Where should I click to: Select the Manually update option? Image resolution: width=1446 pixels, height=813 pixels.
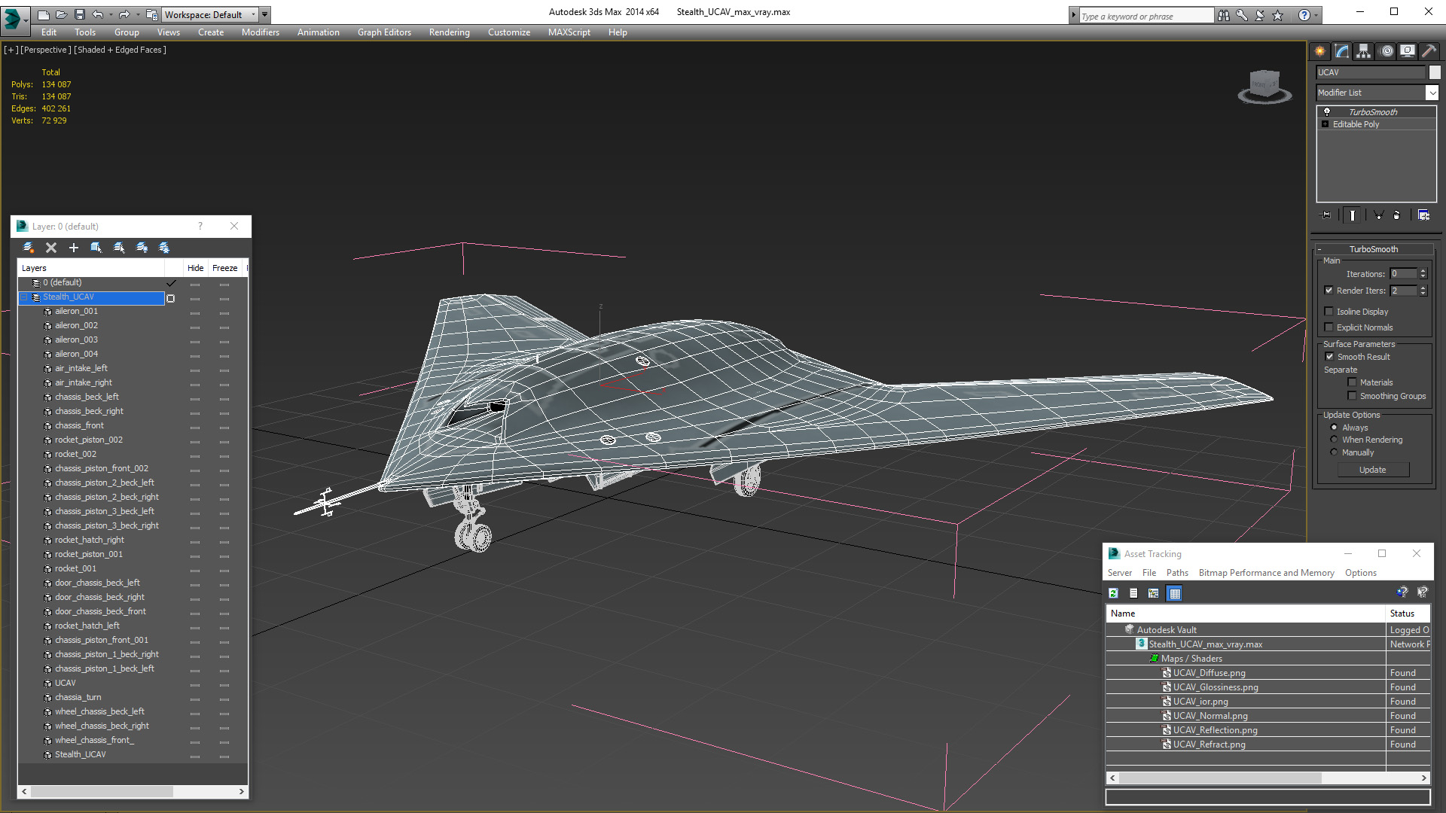tap(1334, 452)
